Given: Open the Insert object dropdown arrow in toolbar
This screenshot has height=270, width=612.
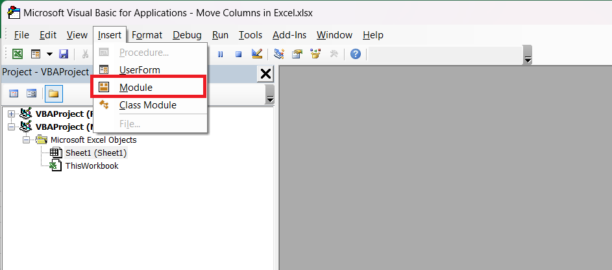Looking at the screenshot, I should coord(49,54).
